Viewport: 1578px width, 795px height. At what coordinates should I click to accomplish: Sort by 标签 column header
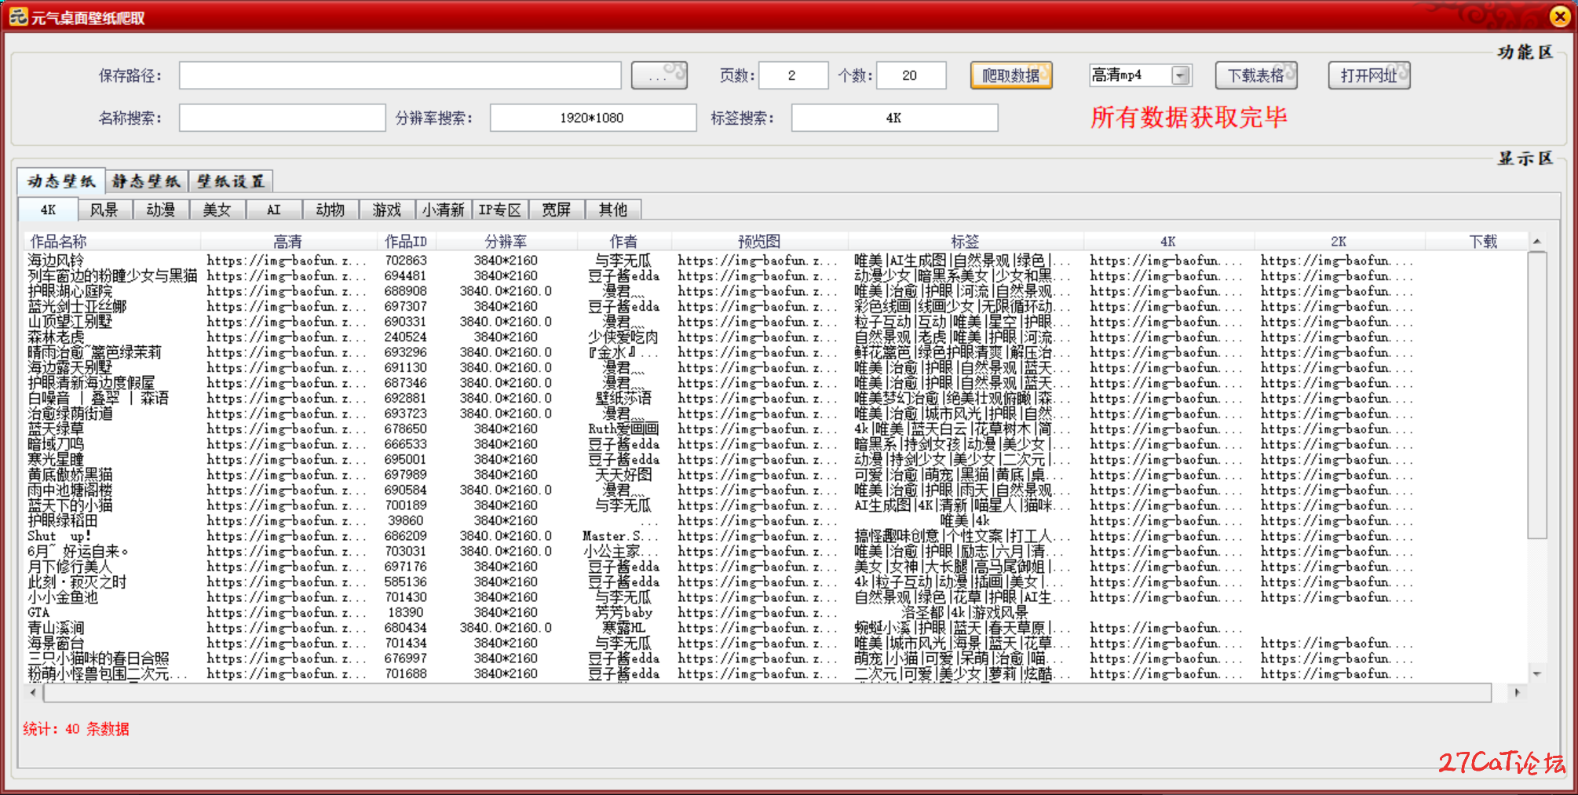(965, 241)
